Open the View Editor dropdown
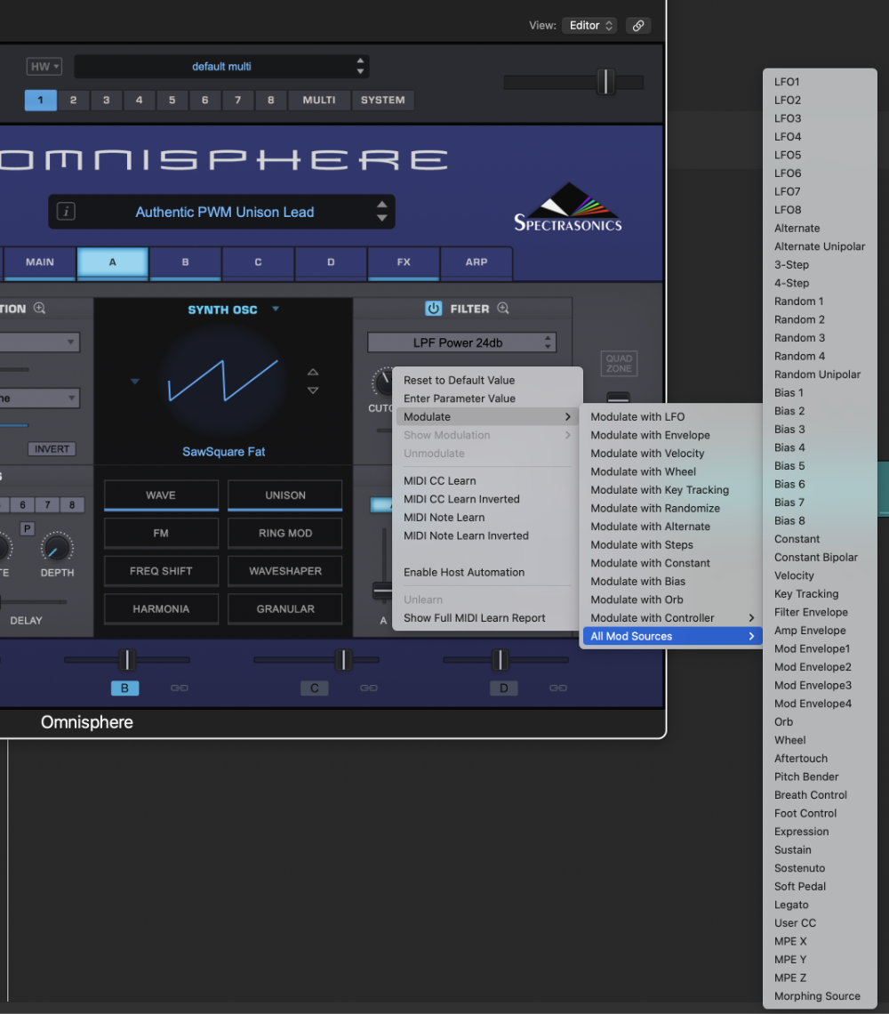Viewport: 889px width, 1014px height. [589, 25]
